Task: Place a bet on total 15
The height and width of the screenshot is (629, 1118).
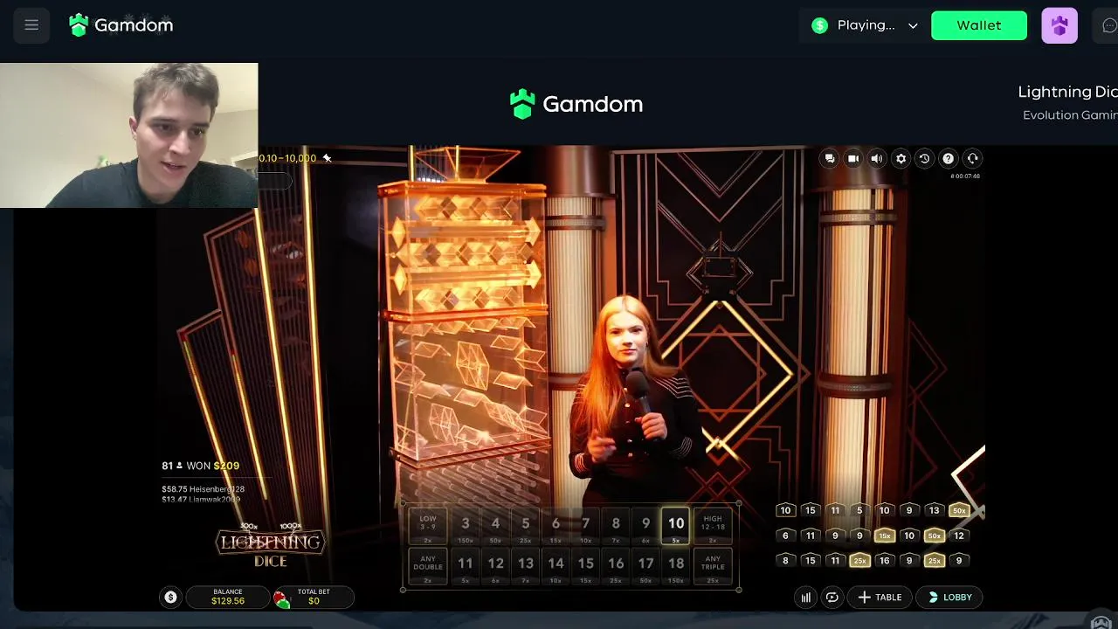Action: point(585,565)
